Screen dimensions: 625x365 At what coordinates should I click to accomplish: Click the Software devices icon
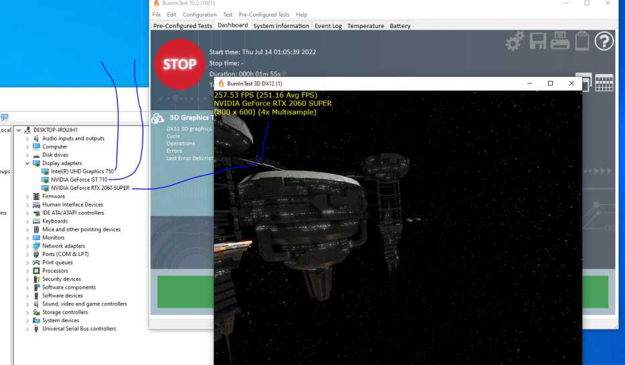[36, 295]
